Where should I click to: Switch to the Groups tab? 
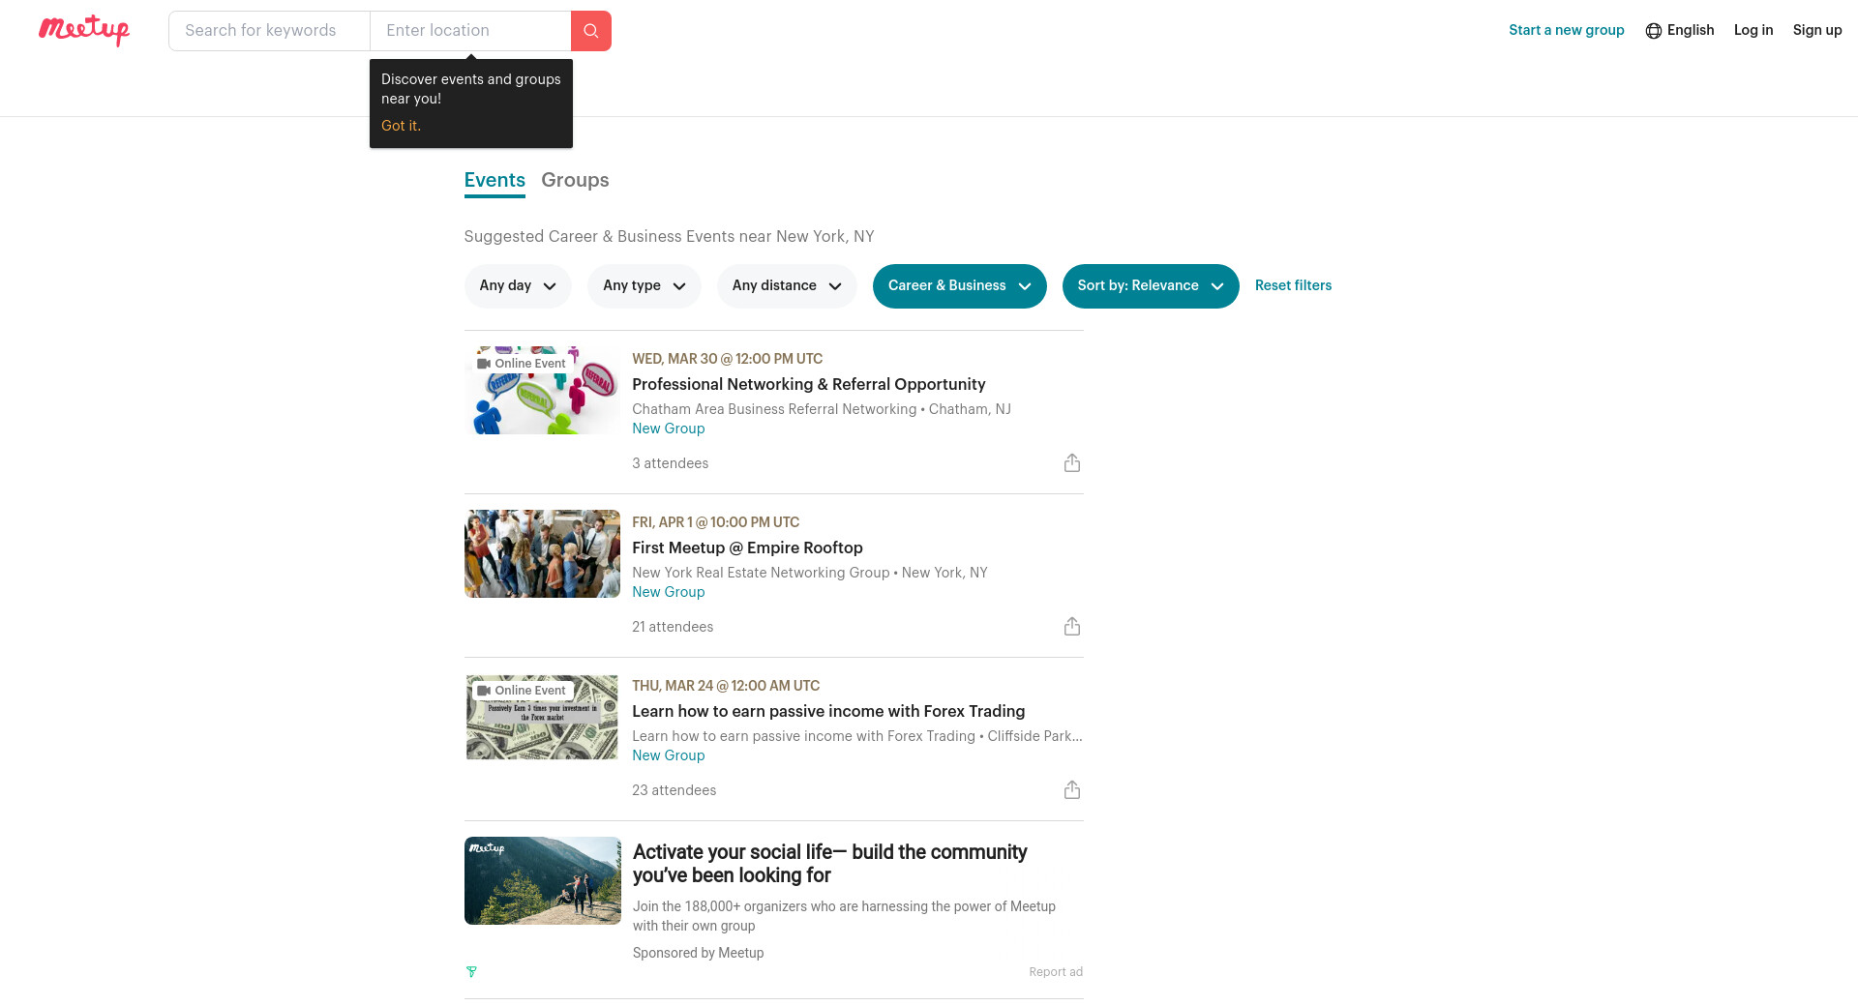575,180
